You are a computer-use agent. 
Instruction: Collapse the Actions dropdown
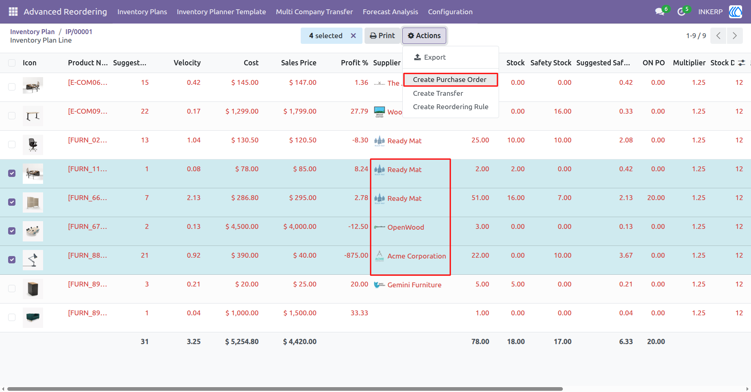(x=424, y=36)
